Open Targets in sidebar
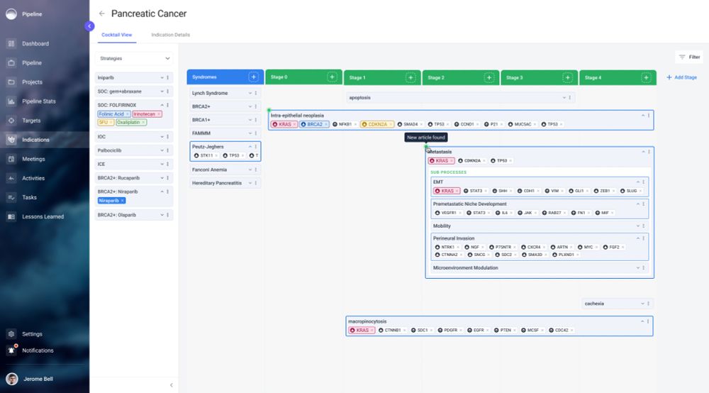709x393 pixels. click(31, 121)
